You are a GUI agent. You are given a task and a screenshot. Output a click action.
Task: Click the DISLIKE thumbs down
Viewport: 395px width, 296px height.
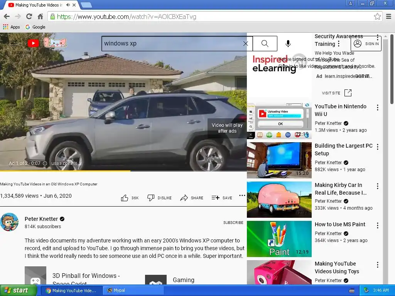tap(159, 198)
